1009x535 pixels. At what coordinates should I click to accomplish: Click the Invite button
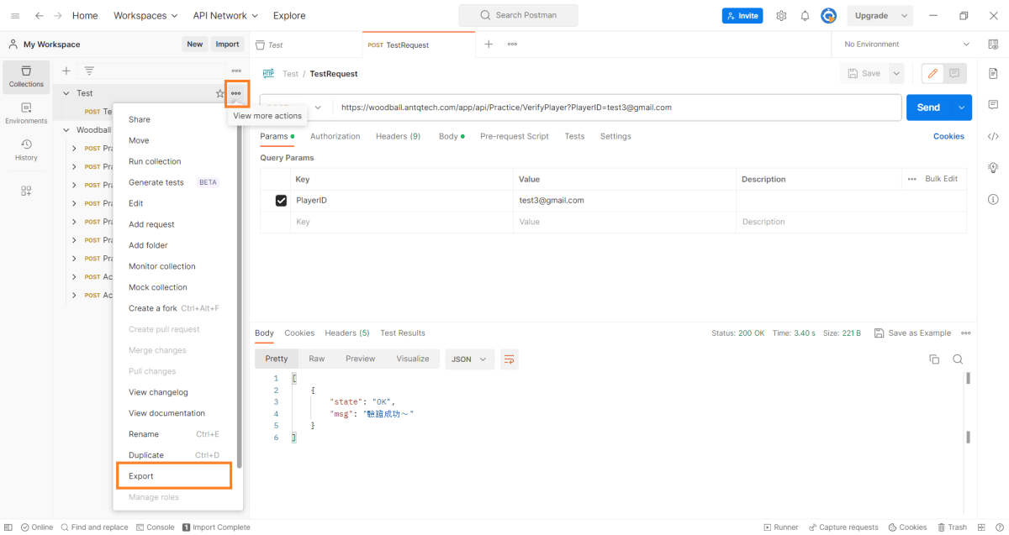(x=742, y=15)
